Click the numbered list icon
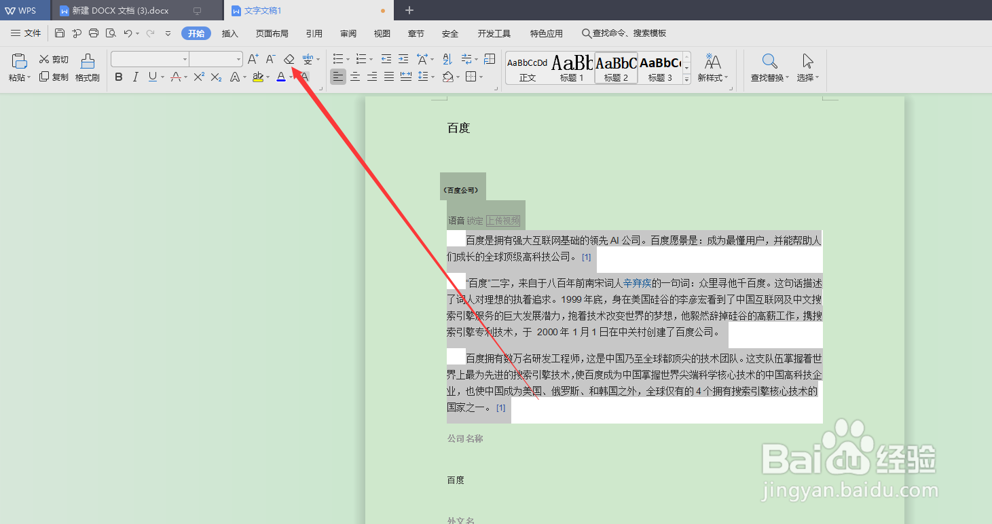Viewport: 992px width, 524px height. coord(361,59)
